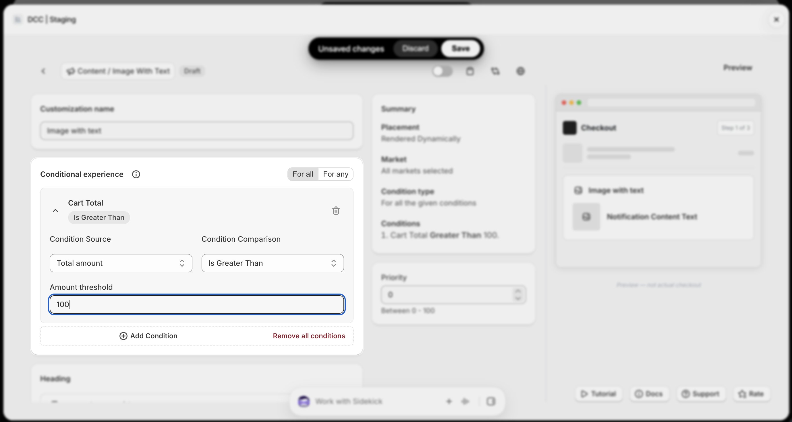
Task: Save the unsaved changes
Action: point(461,48)
